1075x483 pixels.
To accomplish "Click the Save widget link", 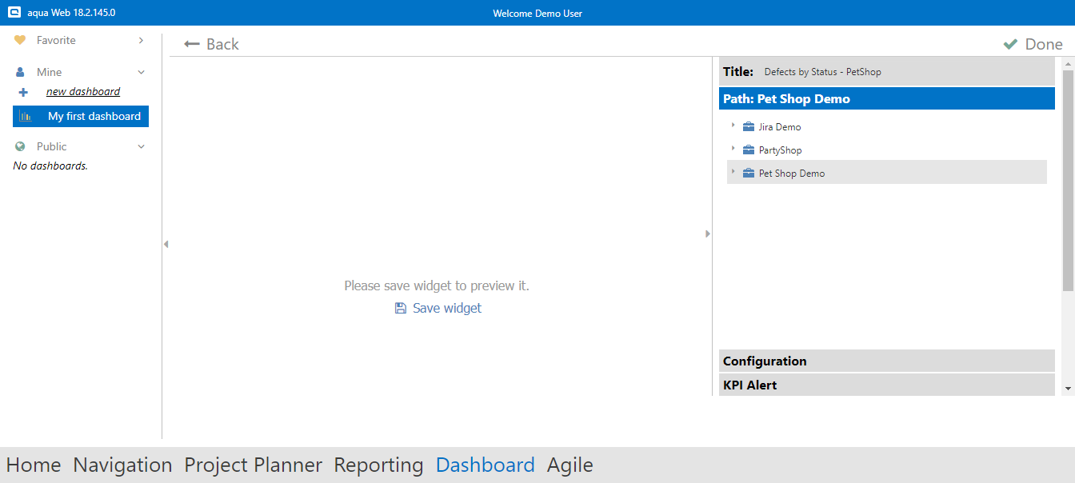I will point(447,308).
